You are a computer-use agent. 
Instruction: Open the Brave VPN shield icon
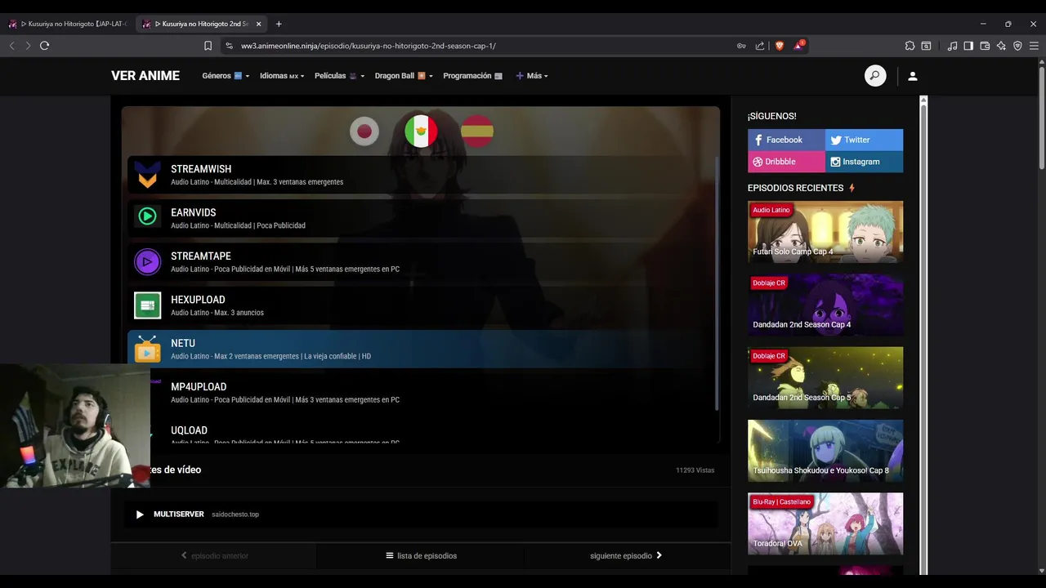point(1017,46)
